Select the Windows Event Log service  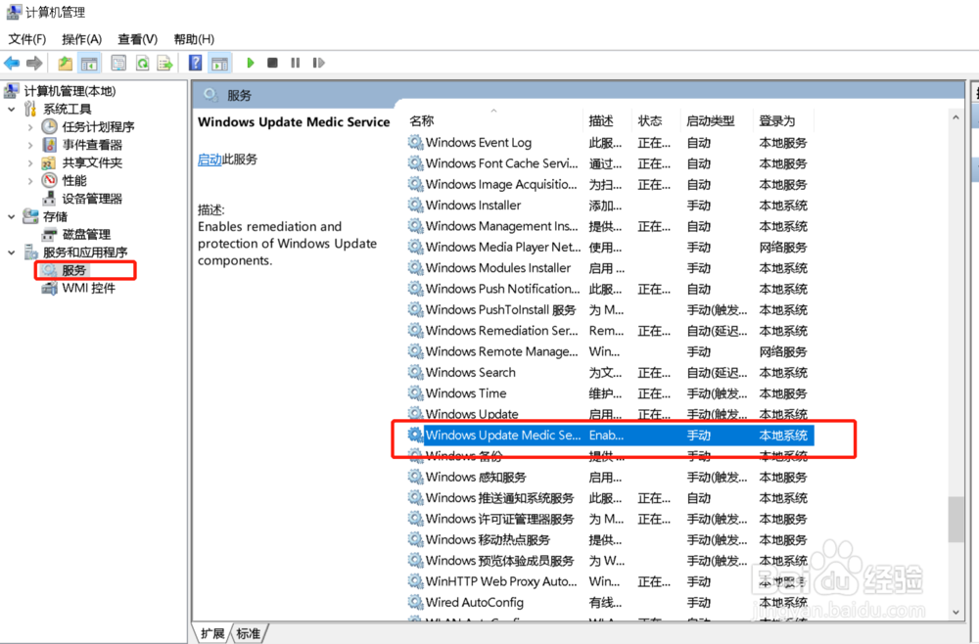610,143
